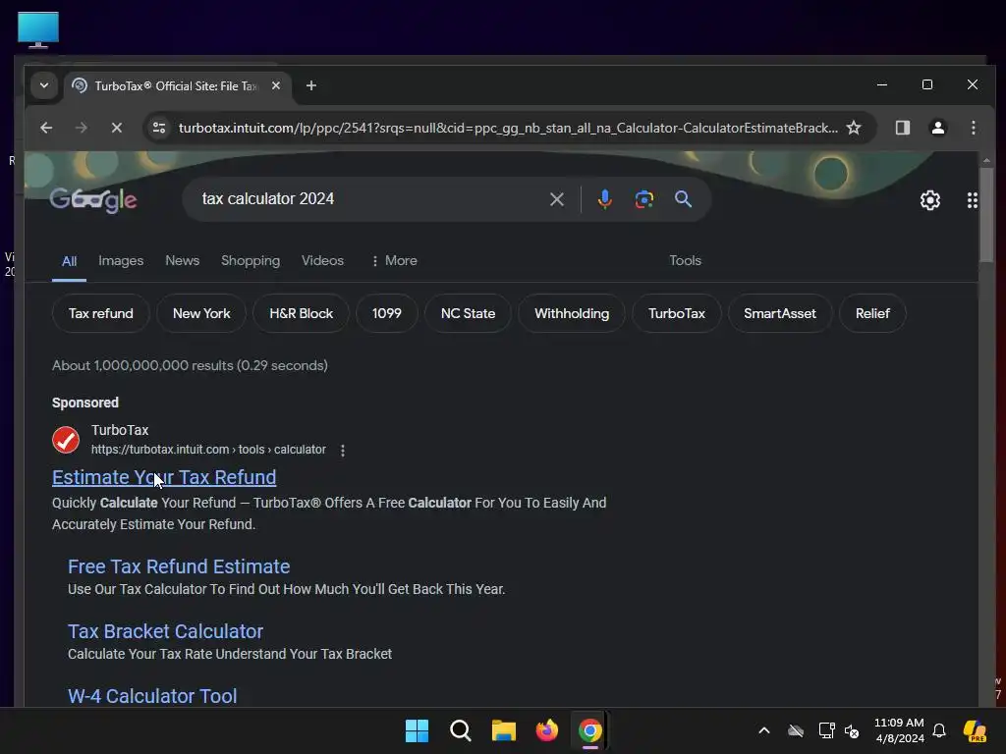Show hidden system tray icons
The image size is (1006, 754).
(x=764, y=730)
